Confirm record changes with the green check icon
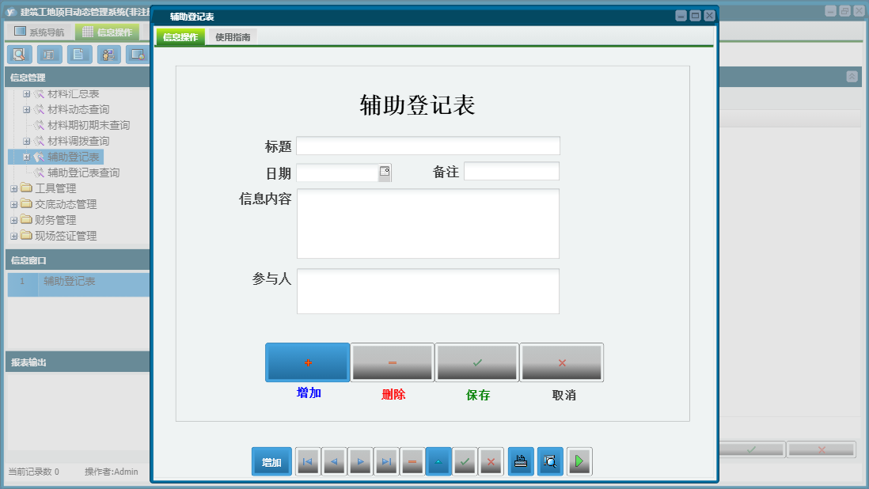 (465, 461)
